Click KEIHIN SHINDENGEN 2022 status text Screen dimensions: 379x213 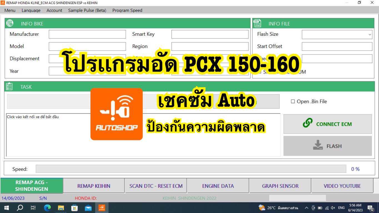point(189,198)
